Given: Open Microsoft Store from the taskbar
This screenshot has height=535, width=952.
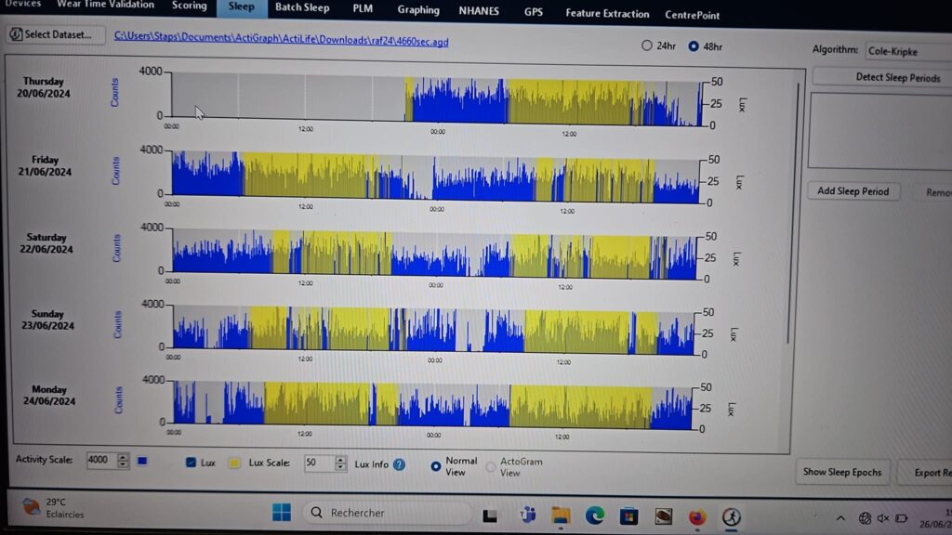Looking at the screenshot, I should tap(629, 515).
